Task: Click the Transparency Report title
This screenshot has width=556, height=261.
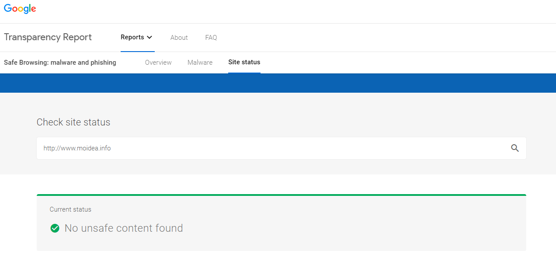Action: [x=48, y=37]
